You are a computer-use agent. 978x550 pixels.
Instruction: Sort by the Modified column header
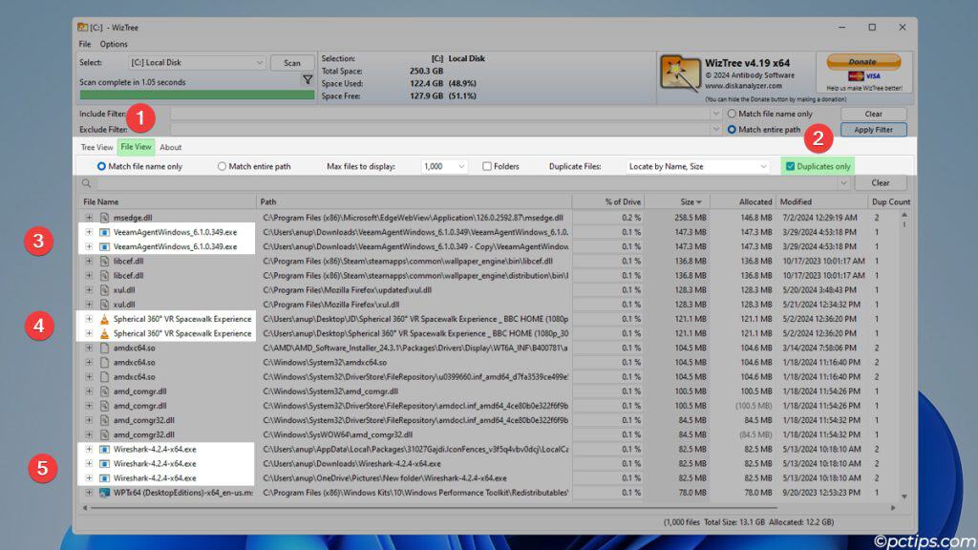point(821,202)
